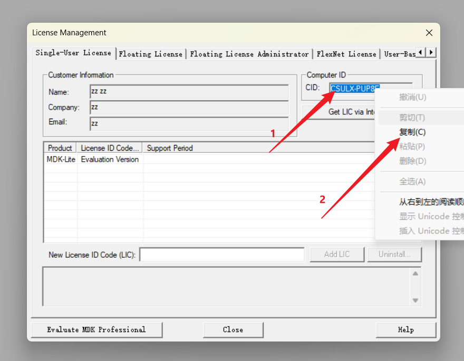Click License ID Code column header
This screenshot has width=464, height=361.
[110, 148]
